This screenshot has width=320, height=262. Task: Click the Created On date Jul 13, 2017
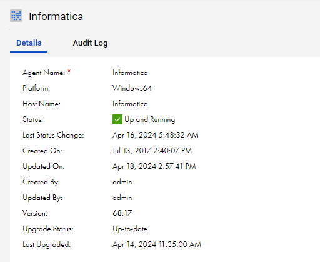click(x=152, y=151)
